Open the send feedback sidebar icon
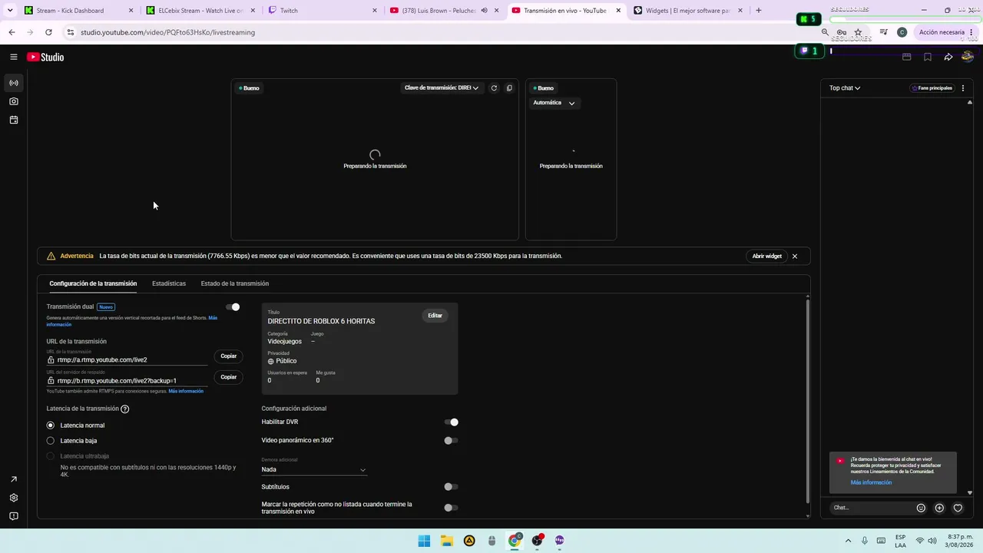 click(14, 516)
